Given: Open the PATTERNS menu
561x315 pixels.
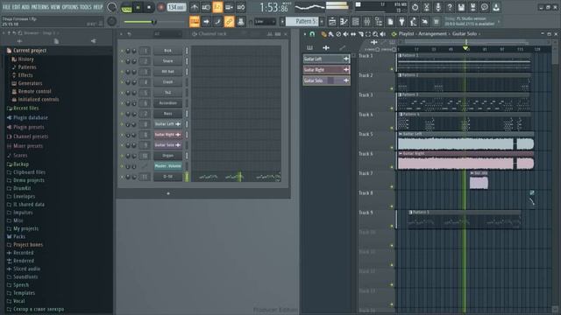Looking at the screenshot, I should [39, 7].
